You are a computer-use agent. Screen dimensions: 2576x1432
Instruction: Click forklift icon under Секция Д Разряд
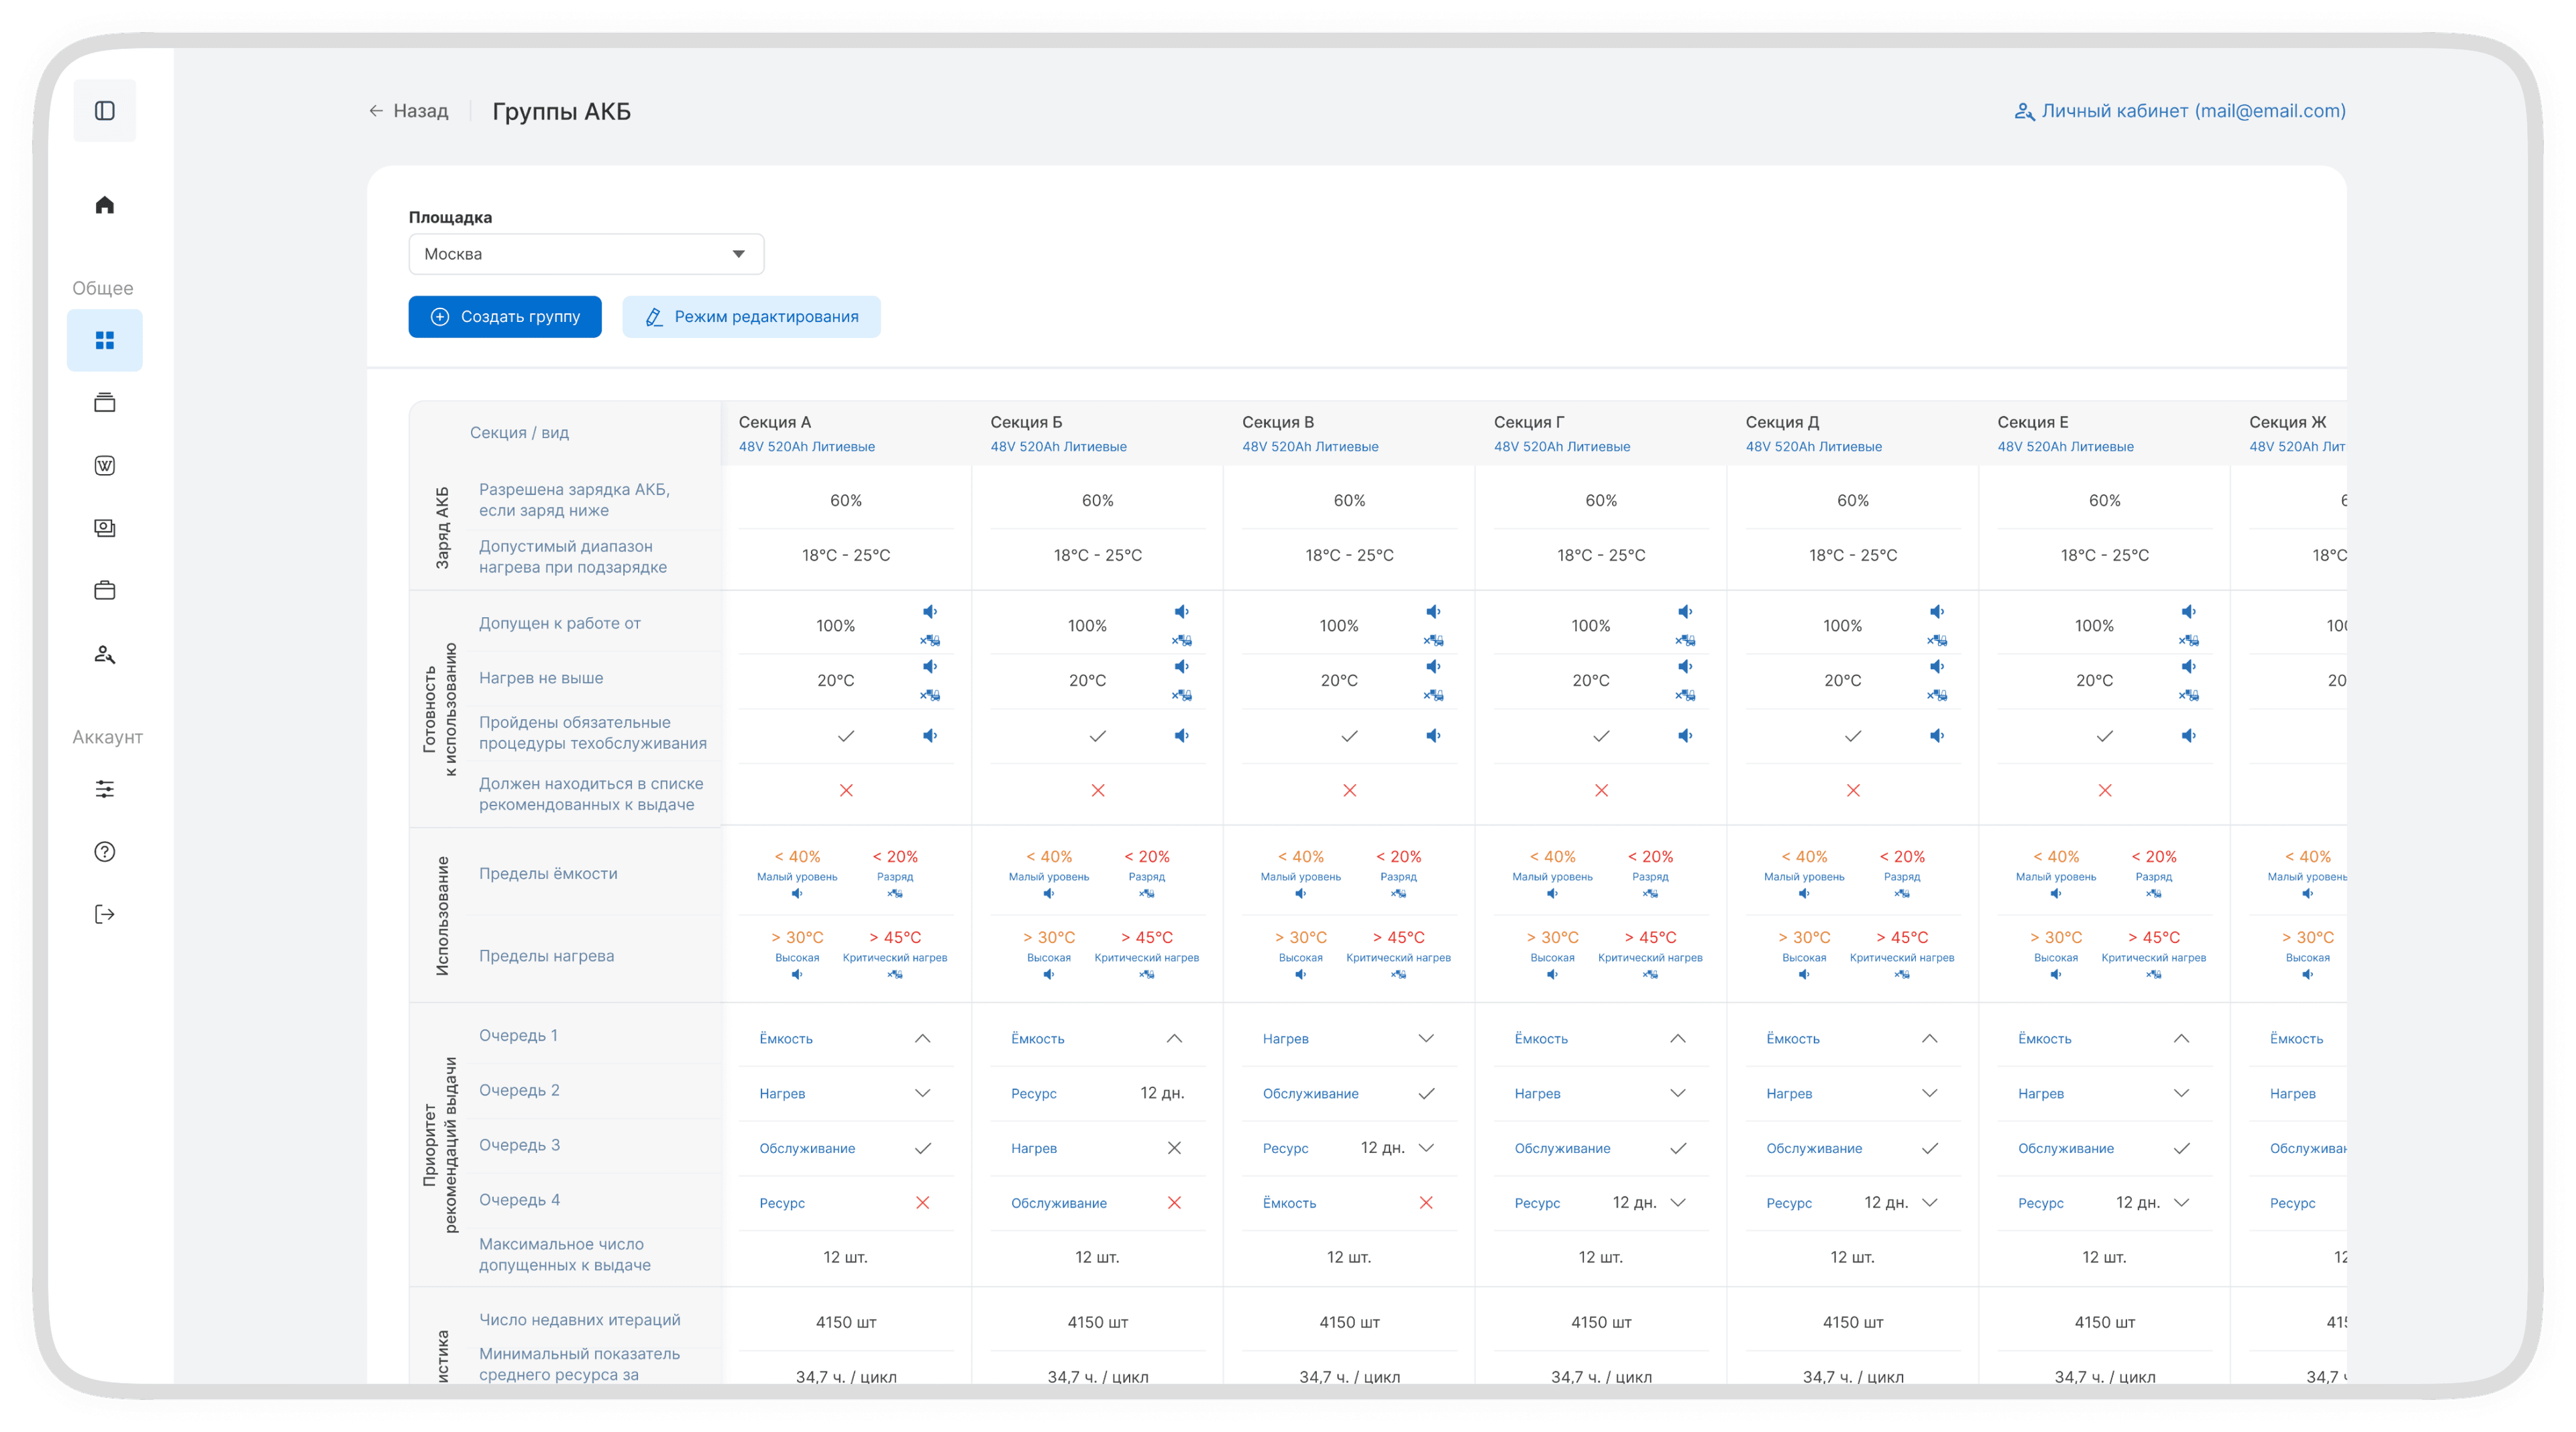click(1902, 894)
